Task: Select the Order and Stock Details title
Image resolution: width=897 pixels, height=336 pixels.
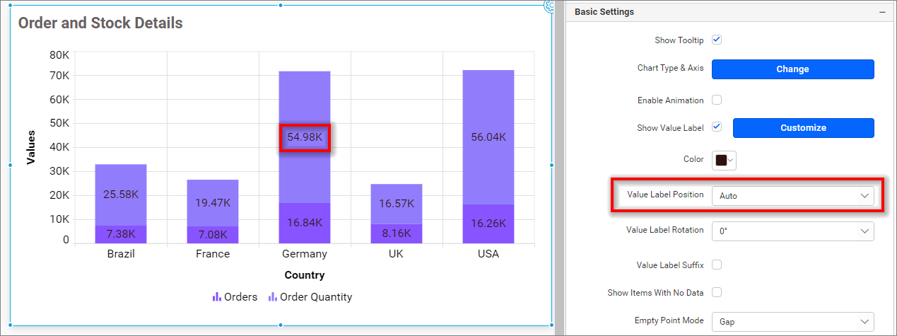Action: pyautogui.click(x=100, y=23)
